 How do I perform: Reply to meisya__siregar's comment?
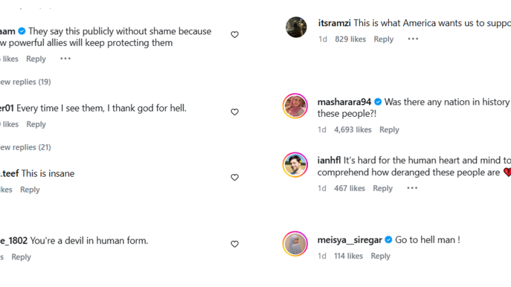coord(380,256)
